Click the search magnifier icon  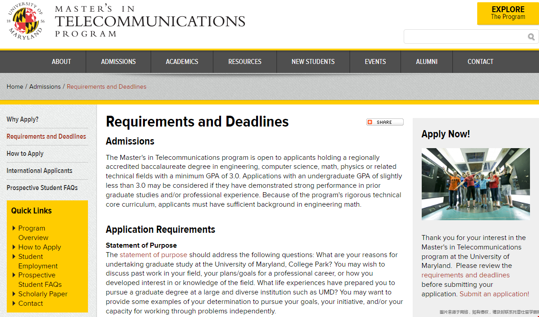point(531,37)
